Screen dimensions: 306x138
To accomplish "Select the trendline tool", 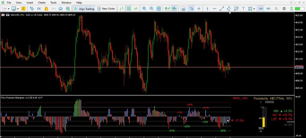I will click(x=222, y=9).
